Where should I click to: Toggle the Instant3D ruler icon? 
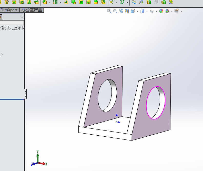click(134, 2)
